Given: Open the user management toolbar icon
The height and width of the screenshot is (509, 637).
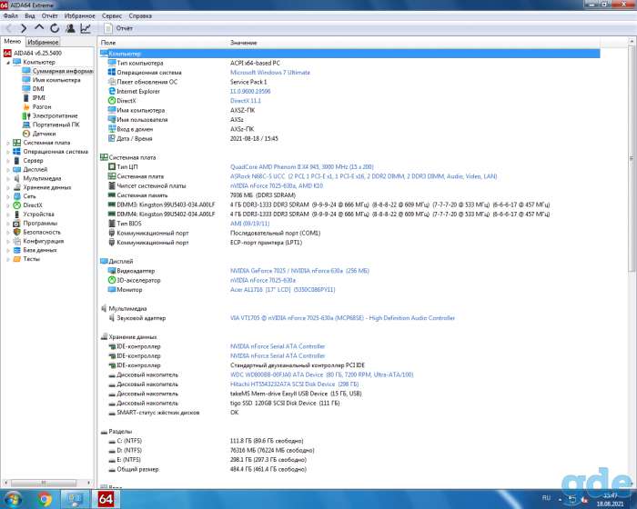Looking at the screenshot, I should 70,28.
